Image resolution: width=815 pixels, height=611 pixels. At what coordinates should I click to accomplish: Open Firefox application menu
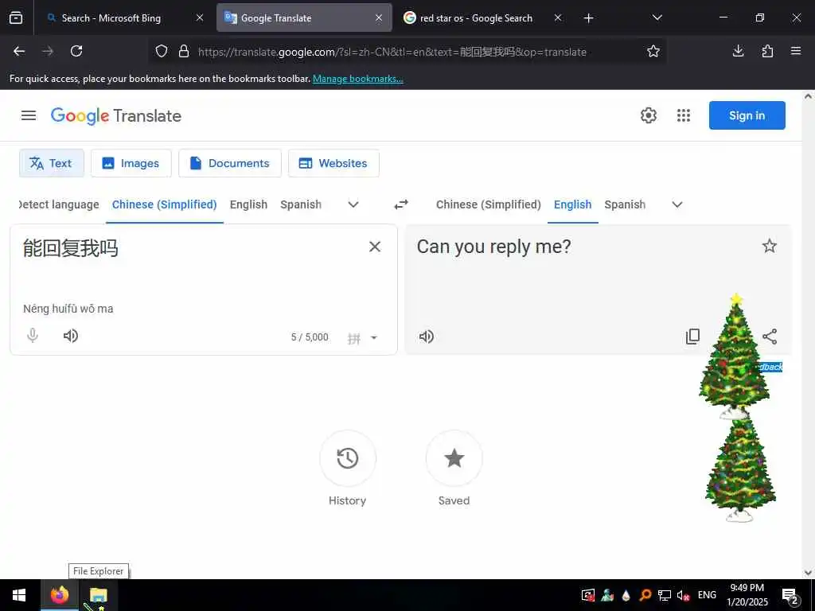[796, 51]
